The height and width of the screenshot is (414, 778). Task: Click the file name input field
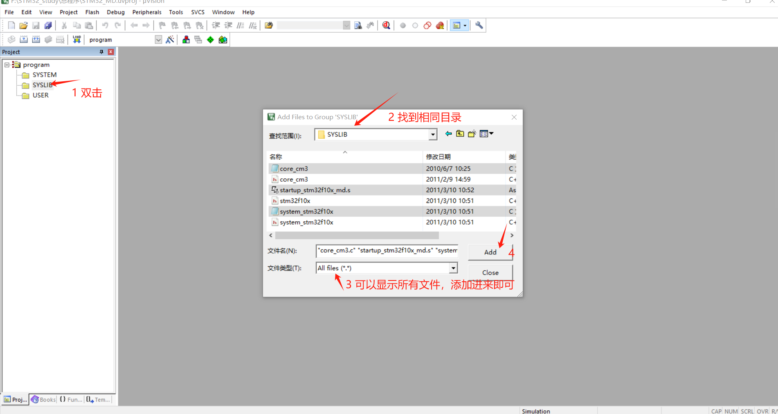click(x=387, y=251)
